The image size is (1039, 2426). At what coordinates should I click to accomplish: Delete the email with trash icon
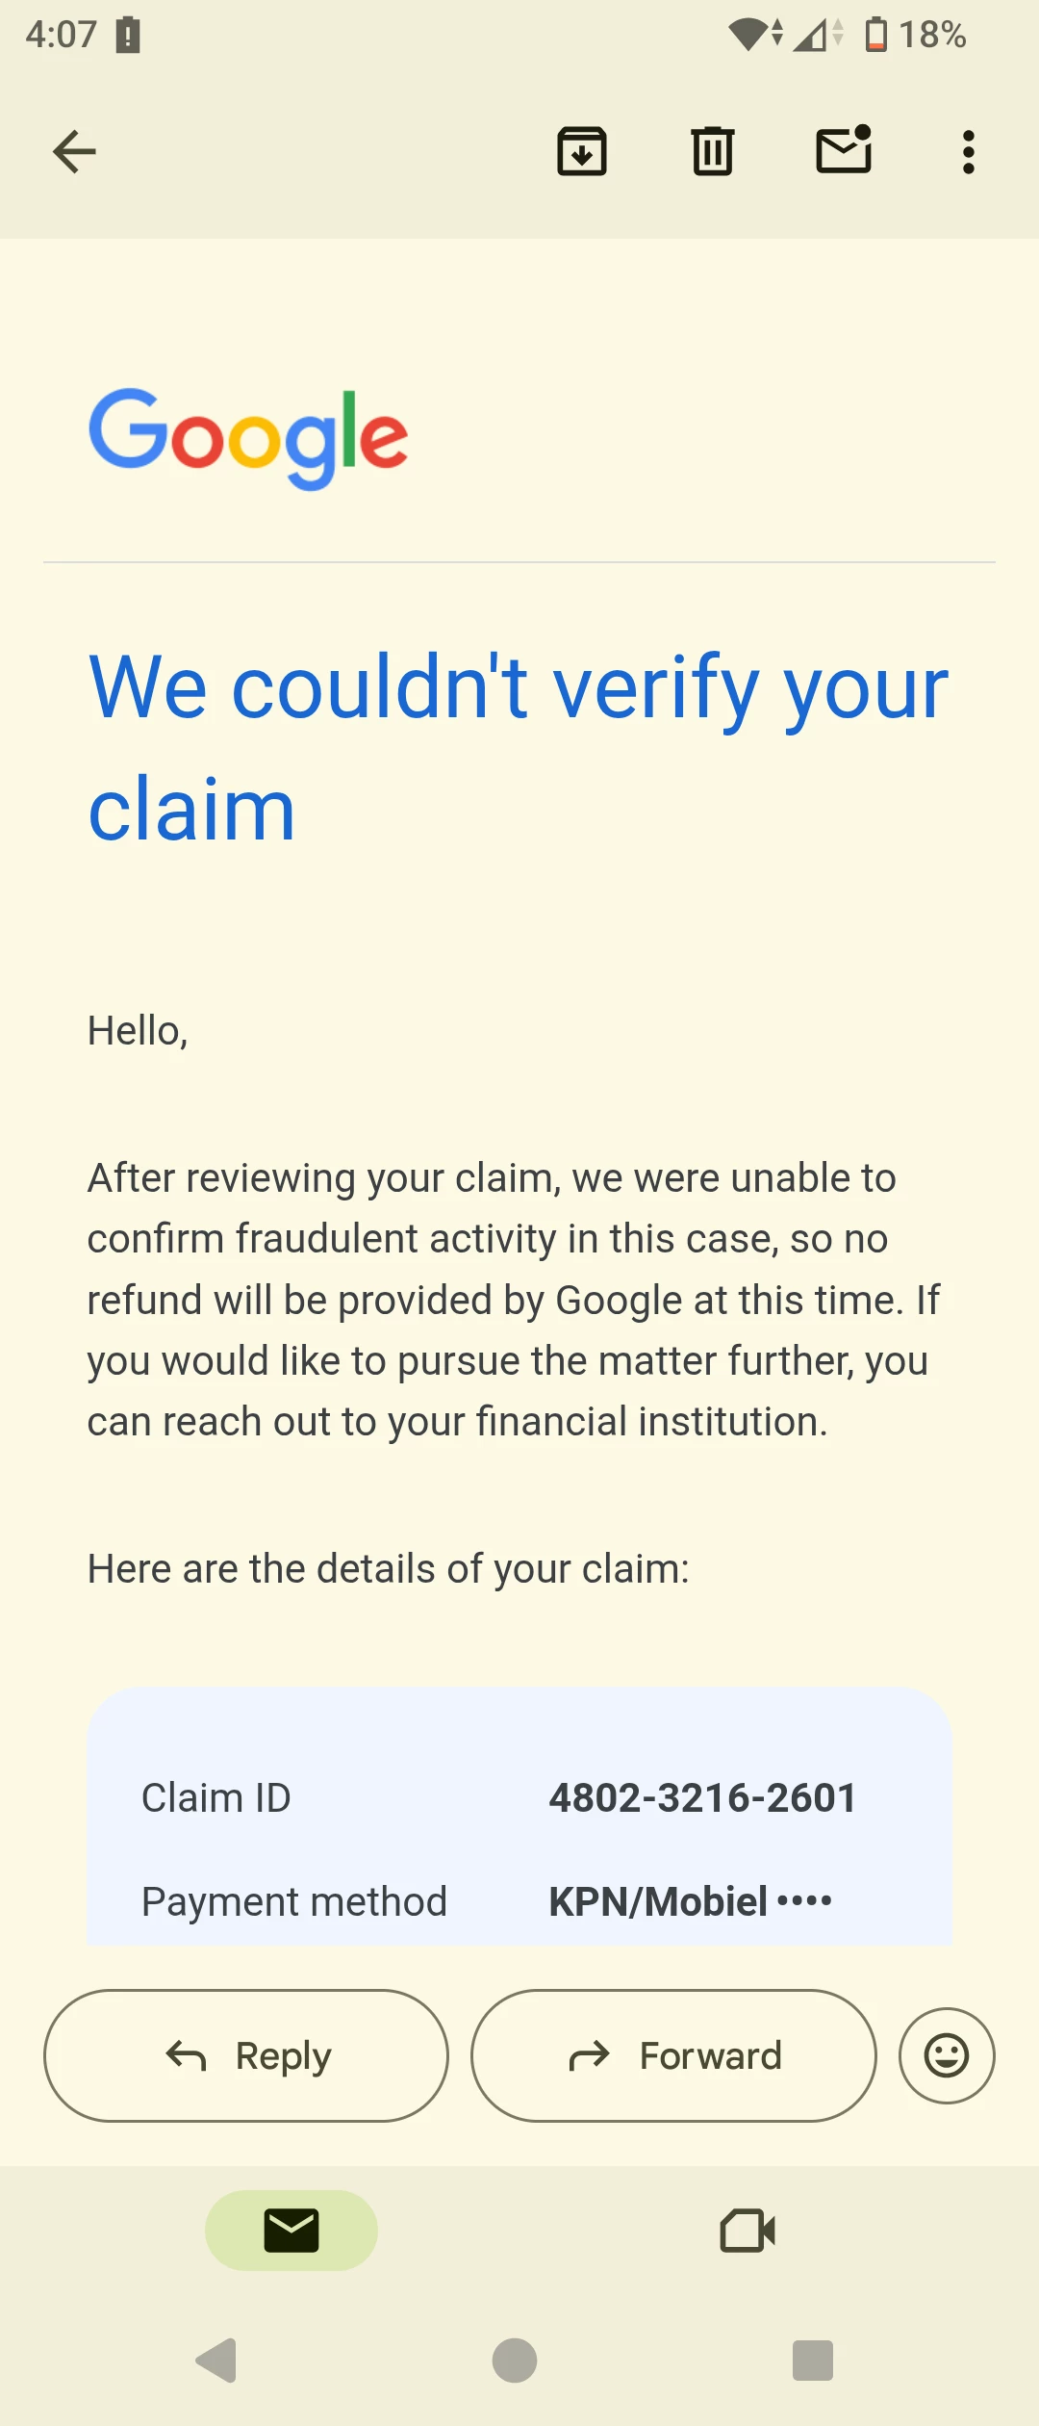click(713, 151)
